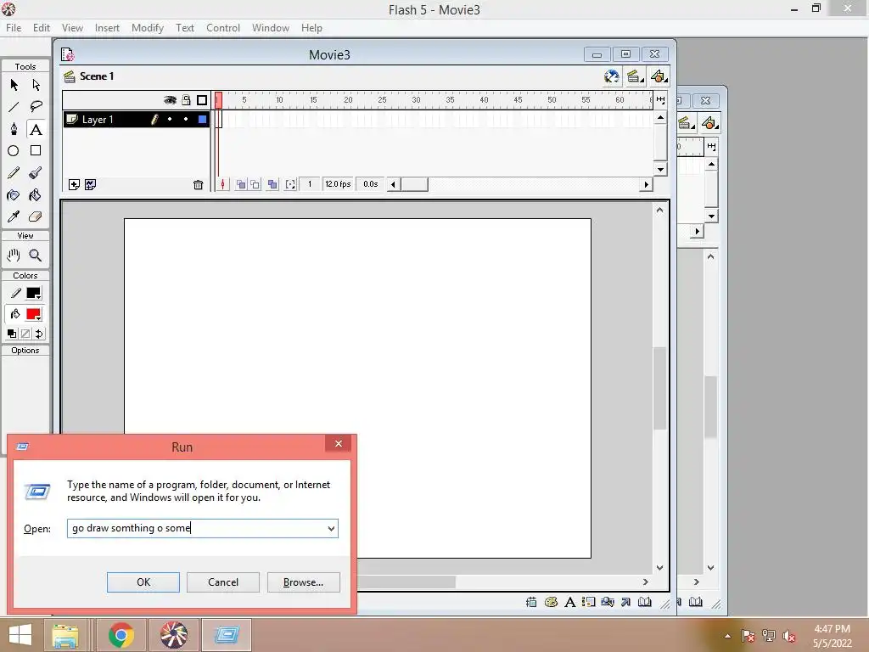Select the Subselect tool
Screen dimensions: 869x652
[36, 85]
